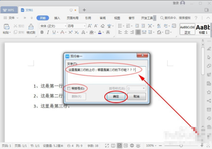The image size is (212, 149).
Task: Apply distributed alignment
Action: pos(144,32)
